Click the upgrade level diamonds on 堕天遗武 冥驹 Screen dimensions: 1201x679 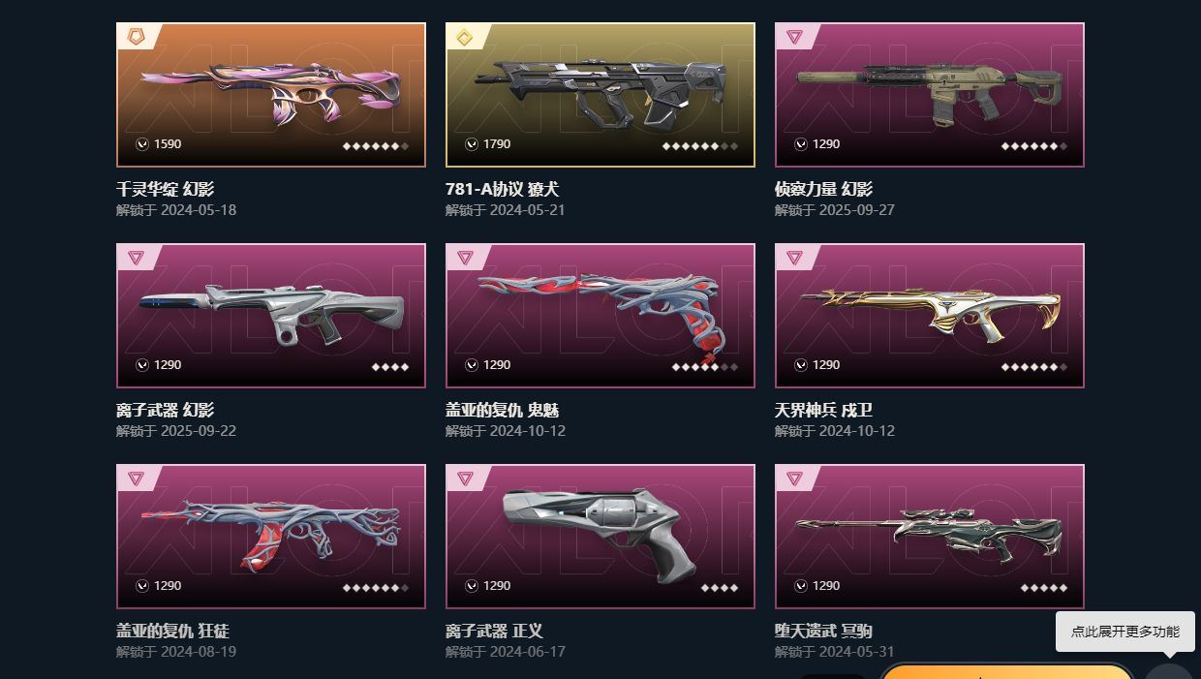(x=1044, y=588)
